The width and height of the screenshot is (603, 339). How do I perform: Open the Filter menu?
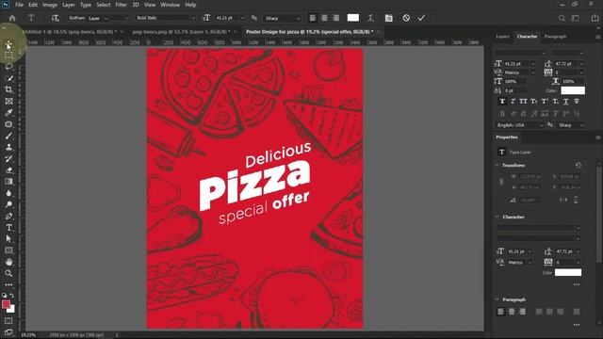click(x=122, y=5)
